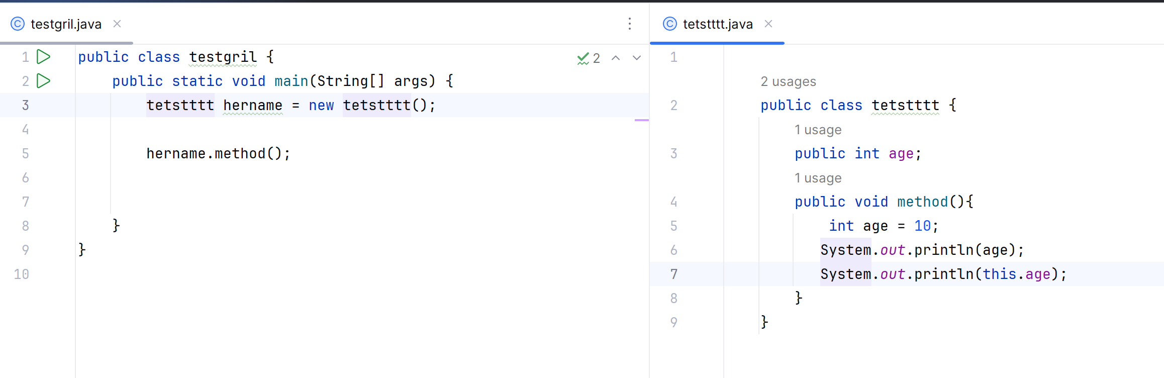Show the 2 usages hint of class
Viewport: 1164px width, 378px height.
pos(788,81)
